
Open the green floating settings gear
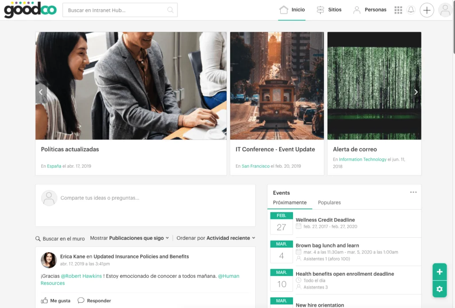[440, 289]
